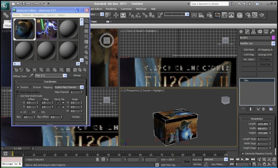
Task: Add the UVW Map modifier button
Action: tap(249, 55)
